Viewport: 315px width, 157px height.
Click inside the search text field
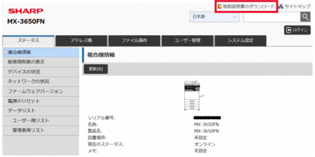tap(272, 17)
